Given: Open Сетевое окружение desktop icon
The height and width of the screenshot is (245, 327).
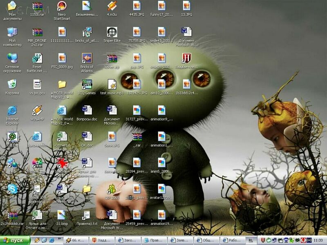Looking at the screenshot, I should pos(12,58).
